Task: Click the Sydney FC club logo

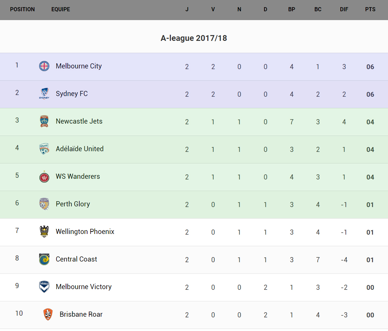Action: click(x=44, y=94)
